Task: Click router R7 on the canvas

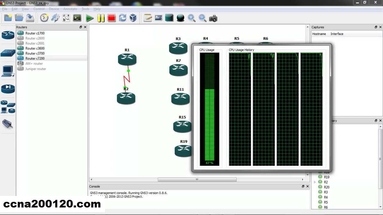Action: pos(179,70)
